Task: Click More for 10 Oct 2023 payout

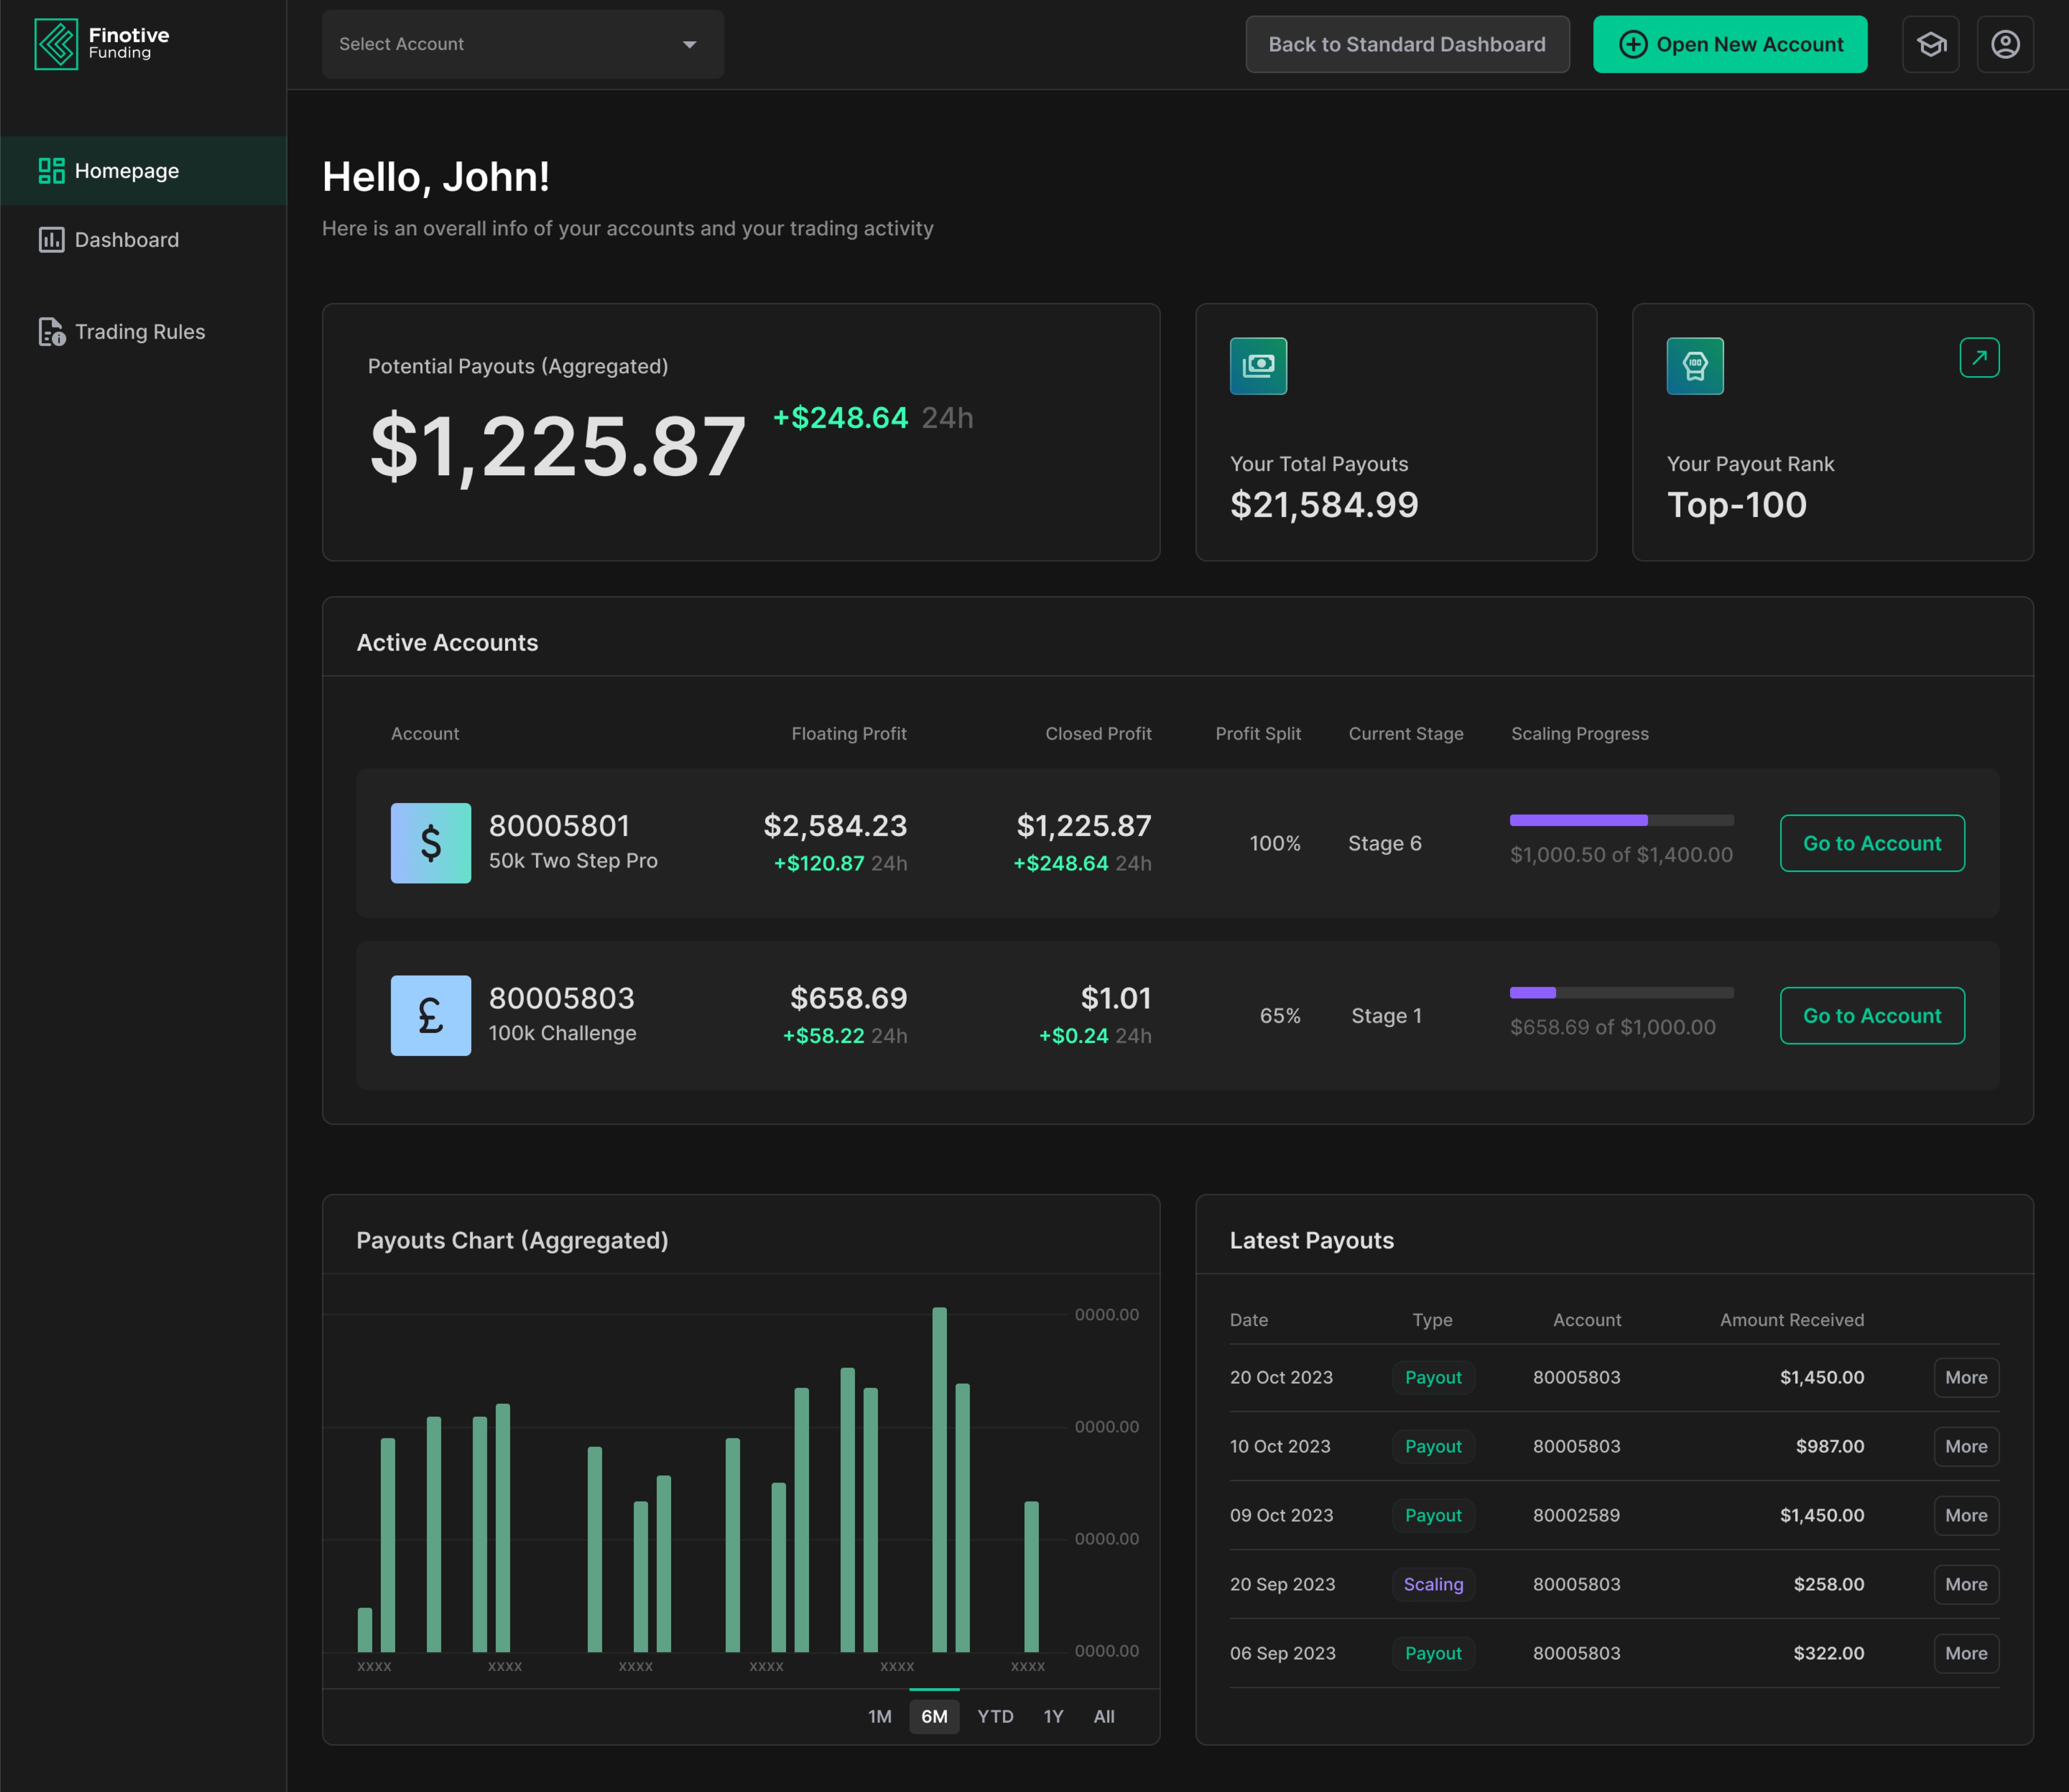Action: (x=1966, y=1446)
